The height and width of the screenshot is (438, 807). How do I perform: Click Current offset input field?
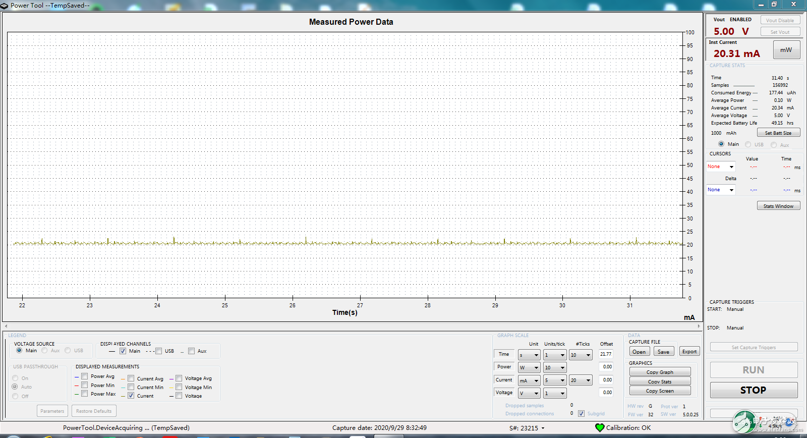point(606,379)
